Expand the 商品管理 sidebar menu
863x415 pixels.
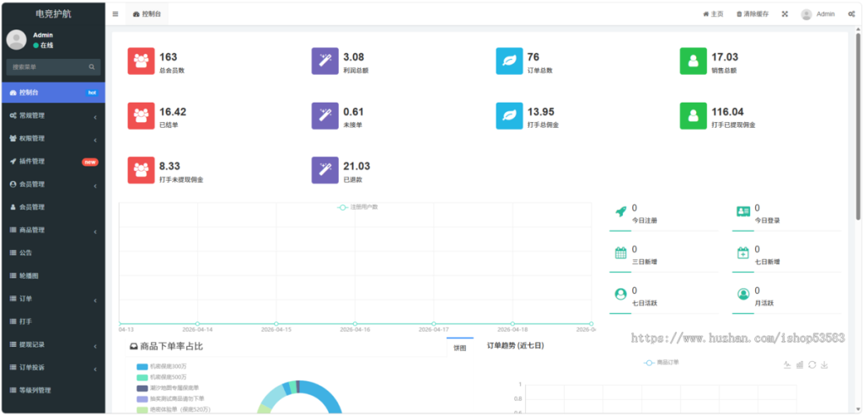pyautogui.click(x=52, y=230)
